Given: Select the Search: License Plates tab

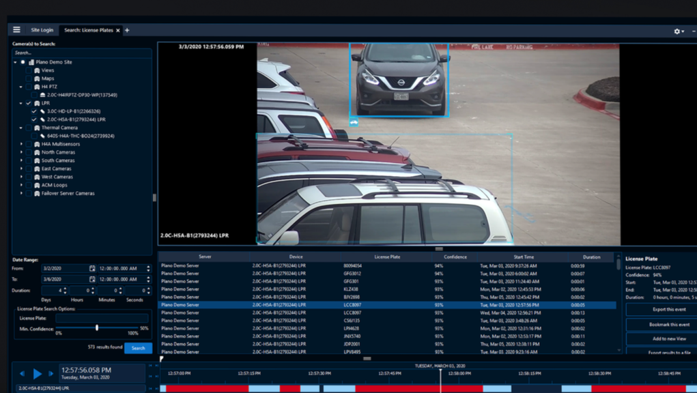Looking at the screenshot, I should pyautogui.click(x=89, y=30).
